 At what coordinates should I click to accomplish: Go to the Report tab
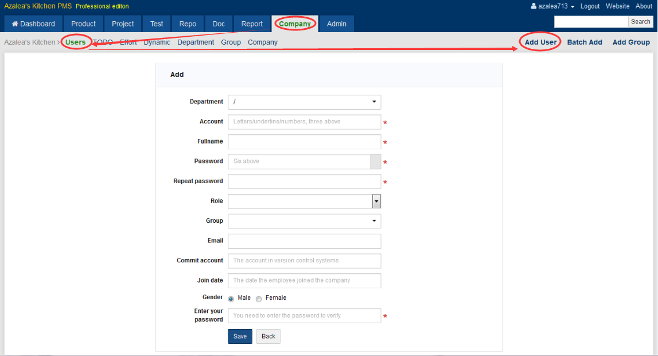pos(252,24)
